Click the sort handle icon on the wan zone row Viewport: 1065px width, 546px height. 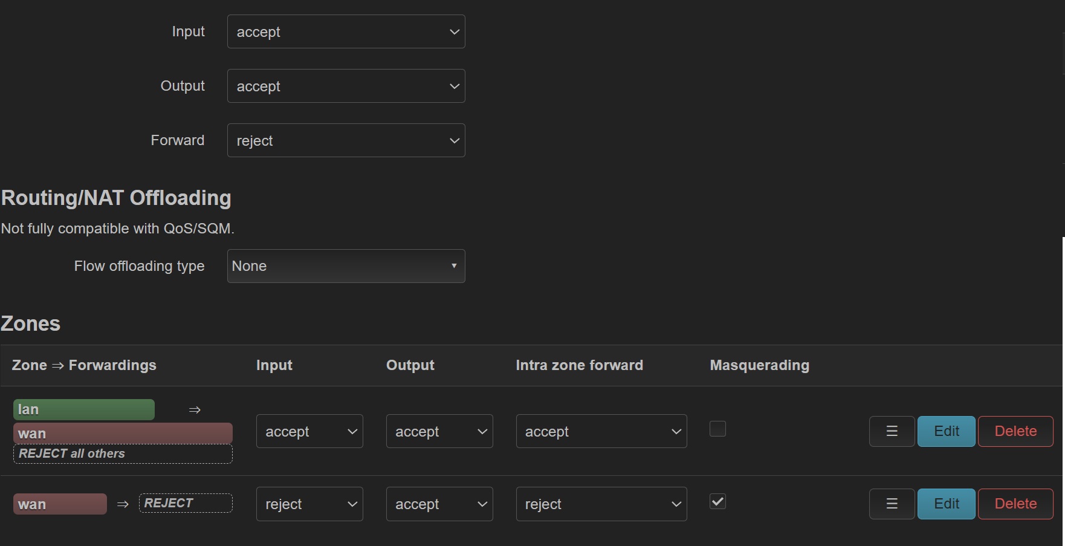[x=892, y=504]
